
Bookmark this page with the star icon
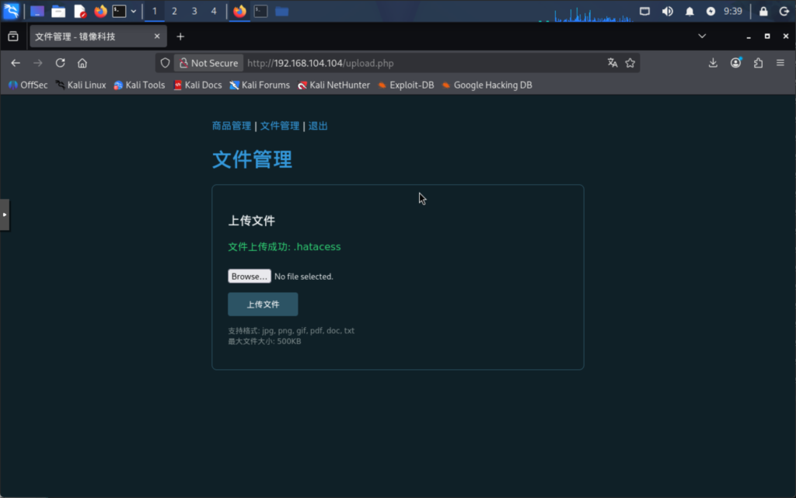[631, 62]
